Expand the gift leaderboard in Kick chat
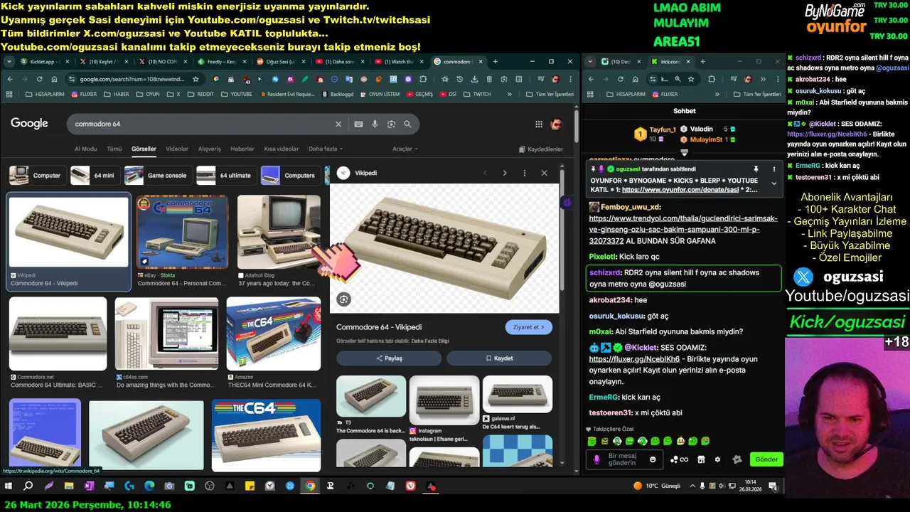 coord(685,152)
